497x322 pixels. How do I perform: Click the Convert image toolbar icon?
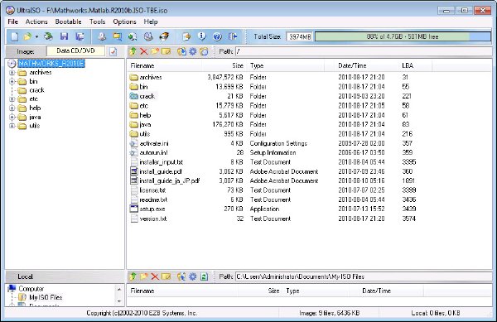pos(133,36)
